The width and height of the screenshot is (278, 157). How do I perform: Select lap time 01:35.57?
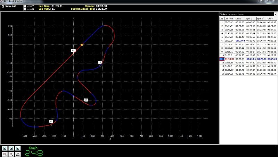point(229,70)
